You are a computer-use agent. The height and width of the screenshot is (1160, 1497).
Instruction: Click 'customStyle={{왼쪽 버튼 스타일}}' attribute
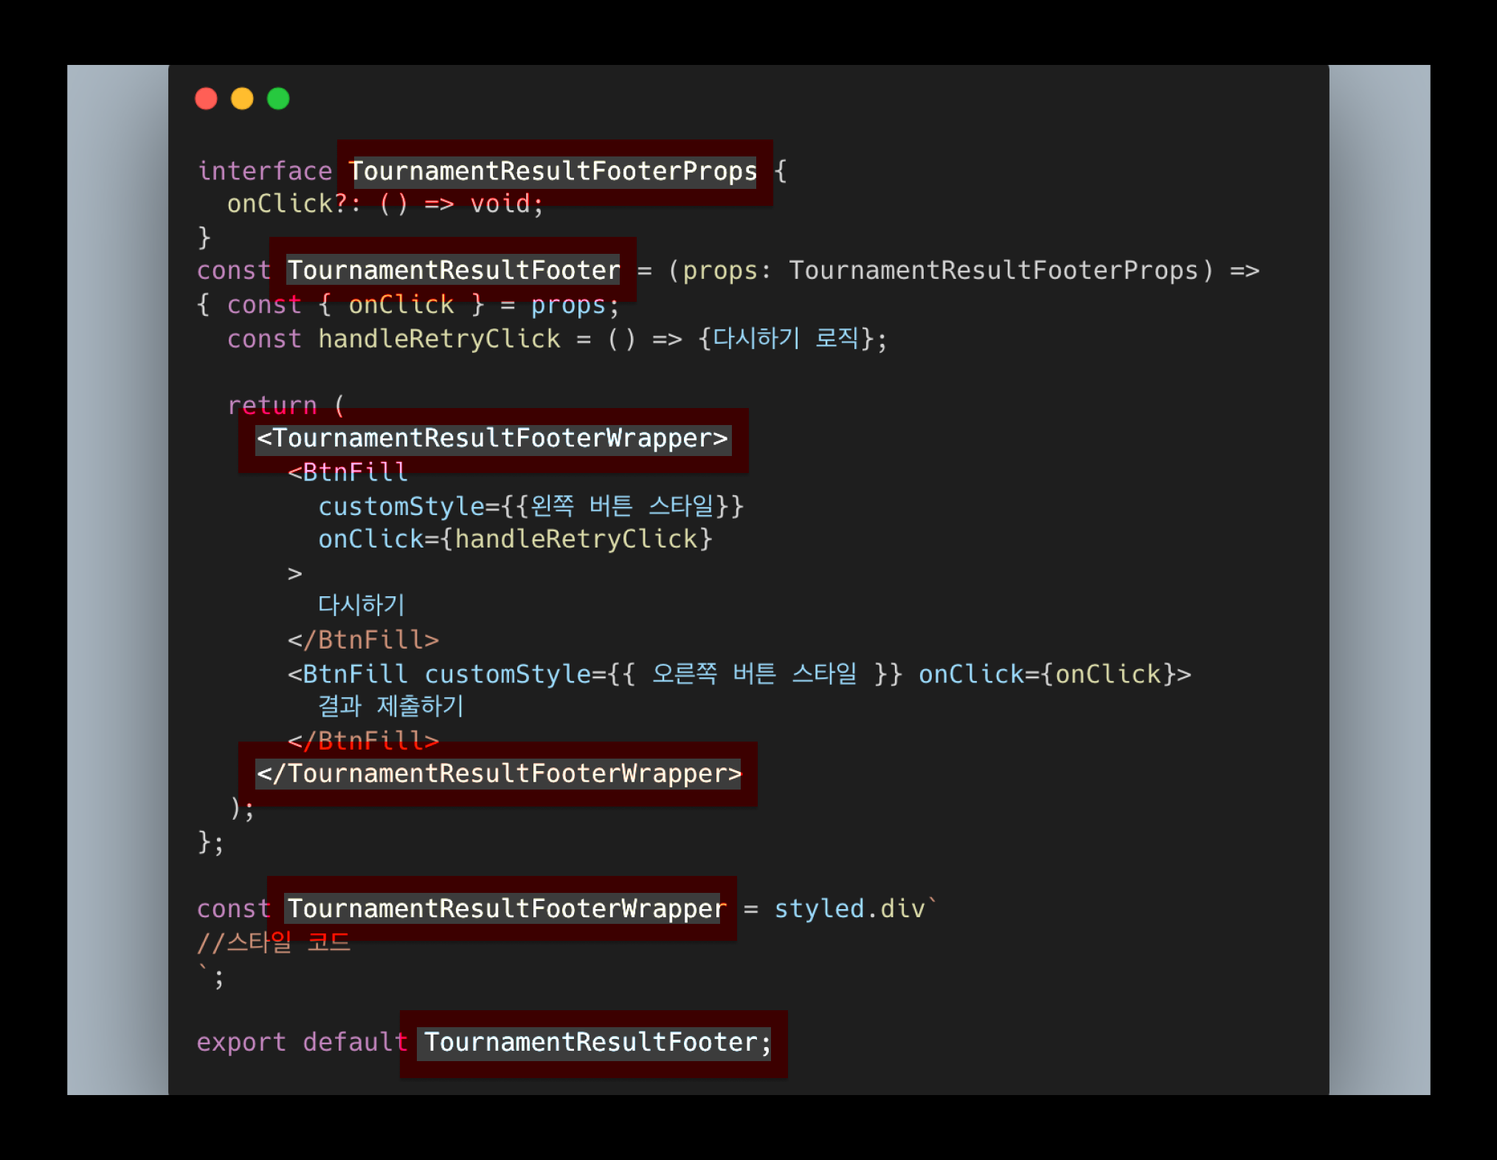pyautogui.click(x=531, y=506)
